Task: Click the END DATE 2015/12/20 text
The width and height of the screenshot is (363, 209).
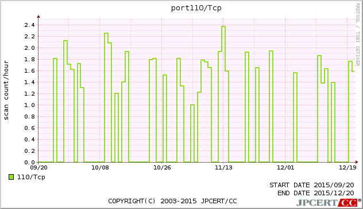Action: point(316,193)
